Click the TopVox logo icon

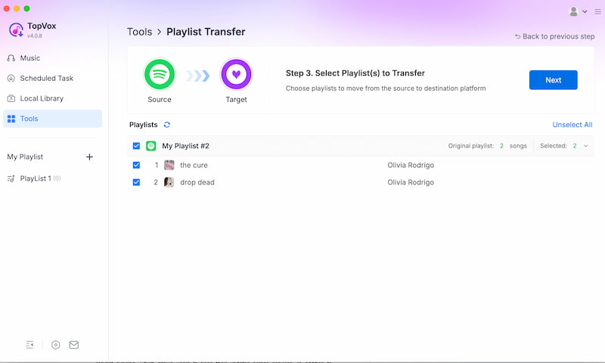pyautogui.click(x=16, y=29)
